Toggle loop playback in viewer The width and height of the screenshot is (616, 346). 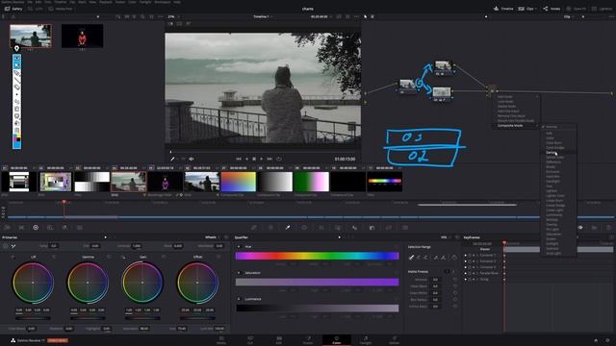[x=279, y=159]
